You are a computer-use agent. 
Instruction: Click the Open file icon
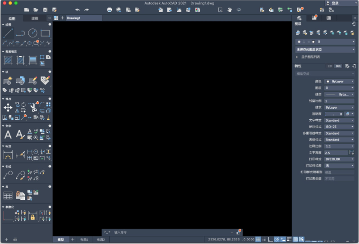coord(36,10)
